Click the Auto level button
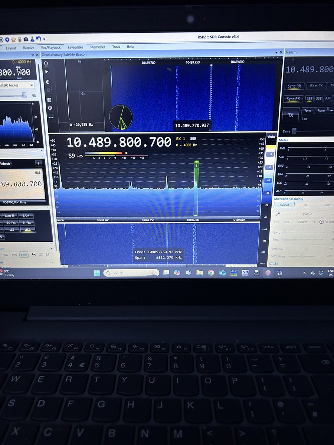 [x=272, y=136]
